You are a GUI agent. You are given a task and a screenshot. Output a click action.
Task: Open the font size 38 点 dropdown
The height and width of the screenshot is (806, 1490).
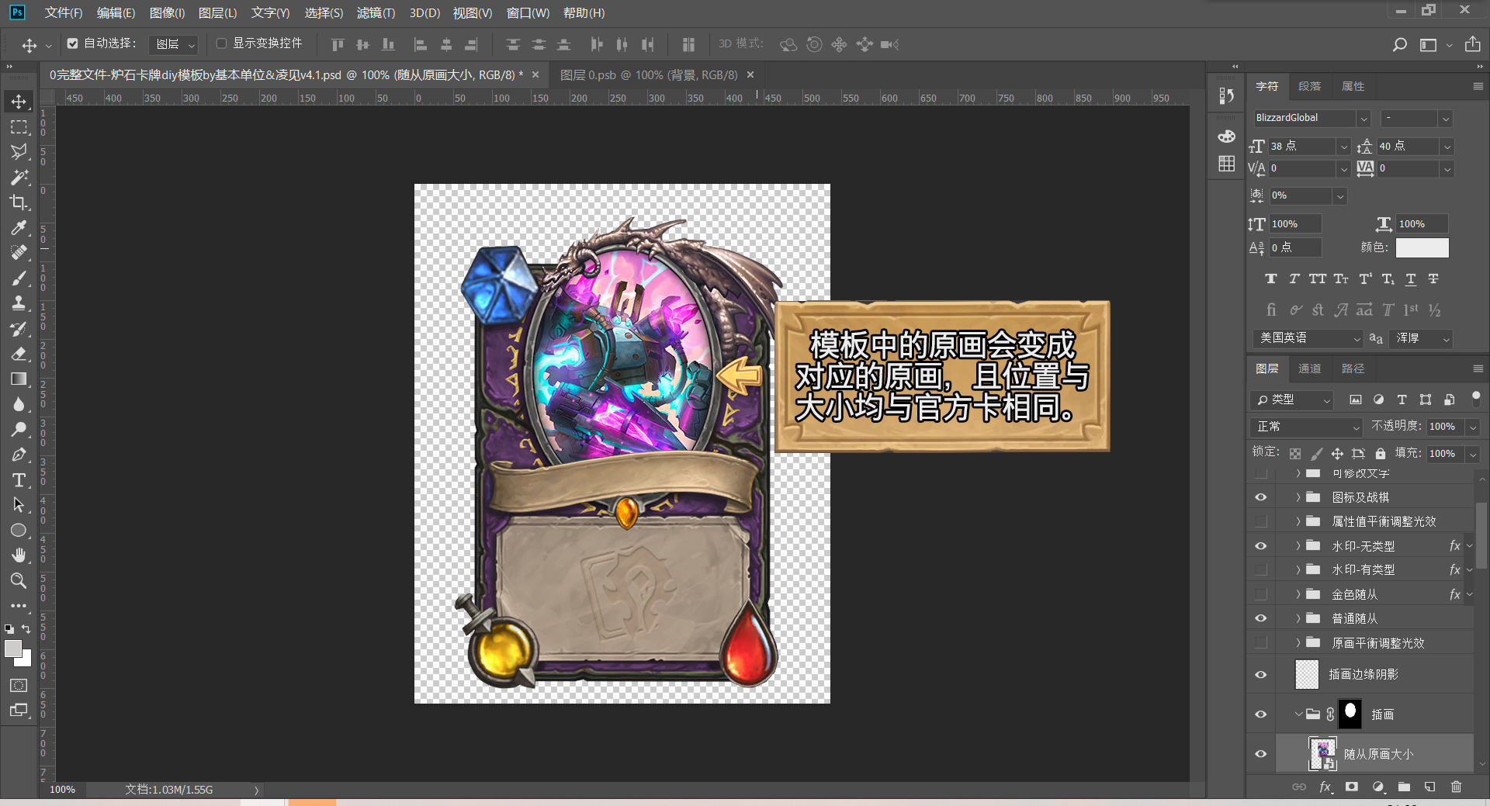(1343, 147)
